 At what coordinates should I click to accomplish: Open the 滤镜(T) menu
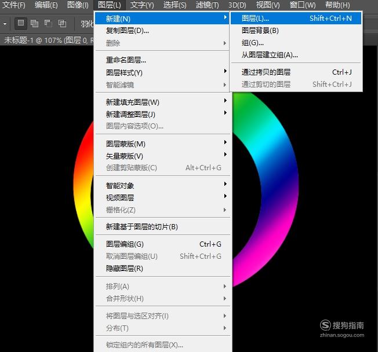point(208,5)
